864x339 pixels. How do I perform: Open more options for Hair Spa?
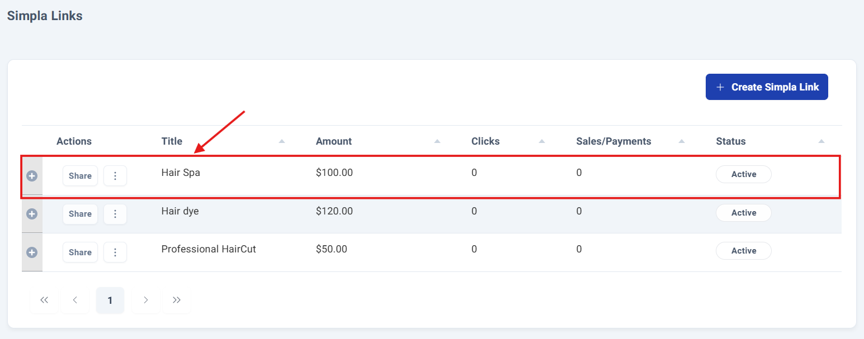click(x=115, y=176)
